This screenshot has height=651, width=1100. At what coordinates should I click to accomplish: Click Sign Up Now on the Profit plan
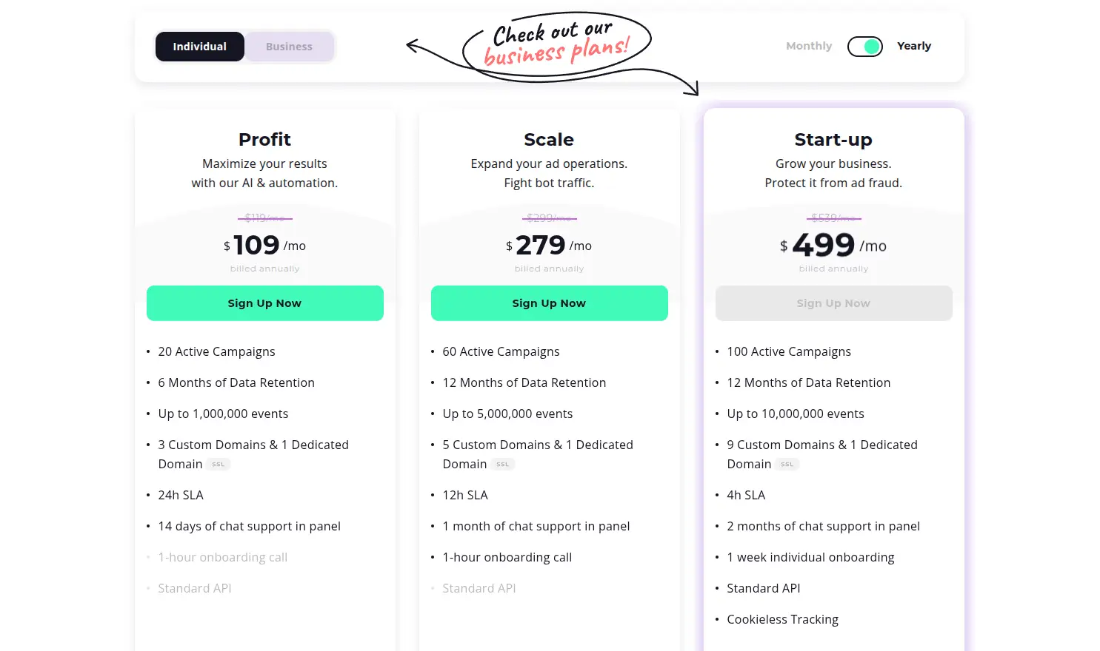264,303
